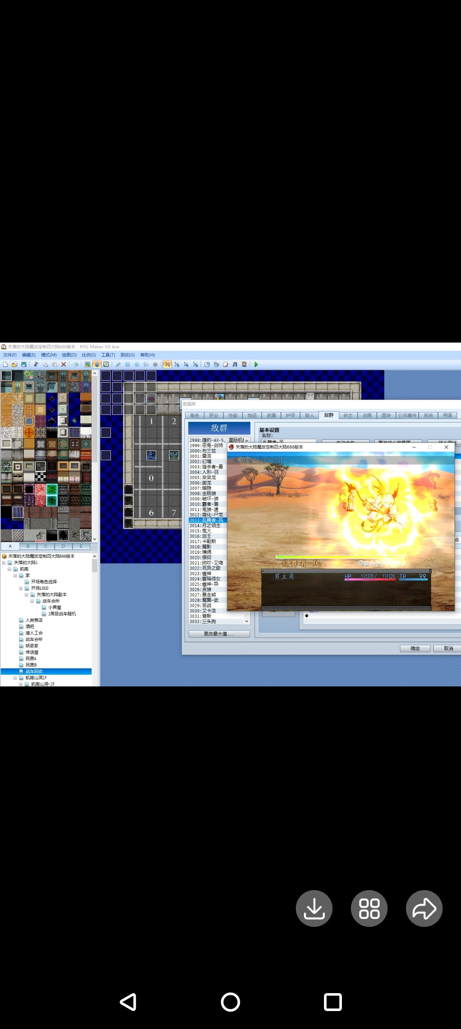Open the Sound Test music icon

235,365
